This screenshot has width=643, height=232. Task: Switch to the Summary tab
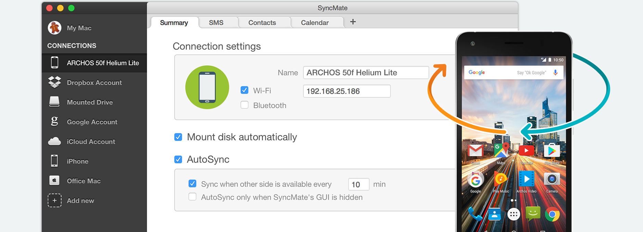[174, 23]
